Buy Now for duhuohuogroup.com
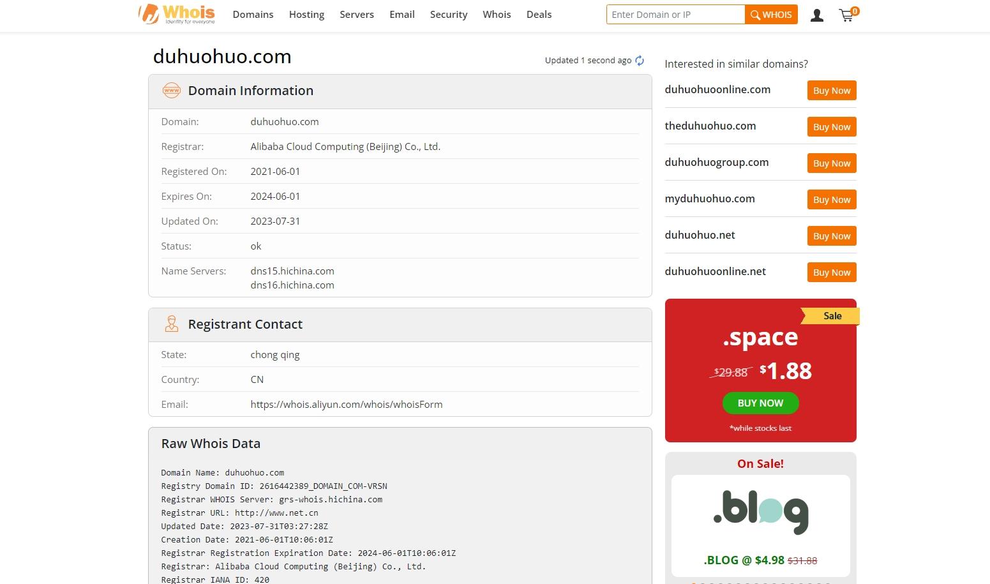This screenshot has height=584, width=990. [x=832, y=163]
